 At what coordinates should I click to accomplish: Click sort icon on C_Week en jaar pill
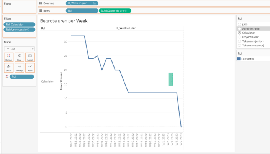[95, 3]
